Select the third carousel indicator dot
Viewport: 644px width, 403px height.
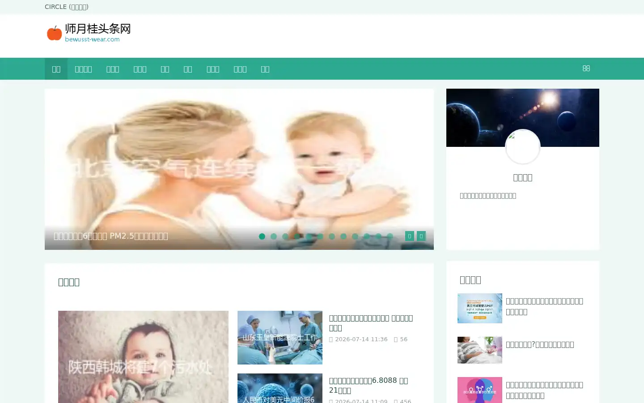point(285,236)
